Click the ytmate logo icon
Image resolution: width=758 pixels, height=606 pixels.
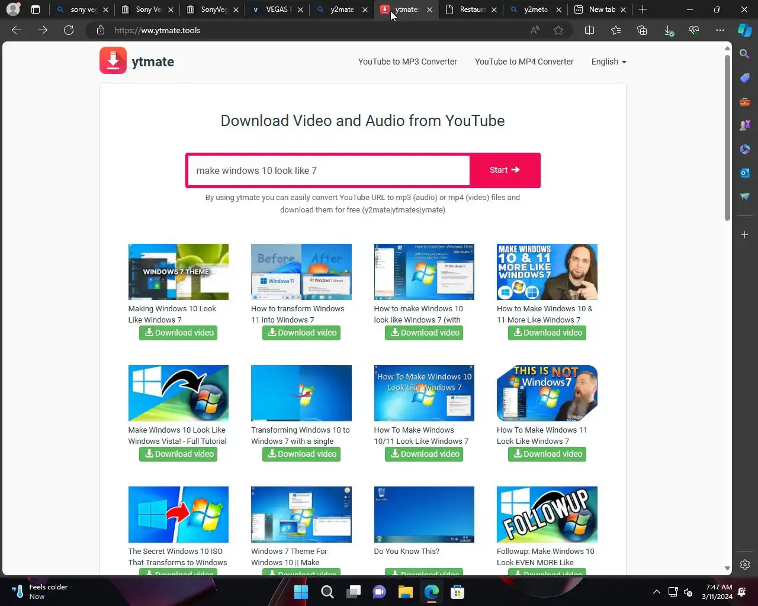coord(113,61)
